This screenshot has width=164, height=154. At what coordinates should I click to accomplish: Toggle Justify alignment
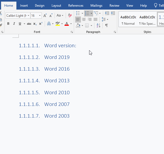[95, 19]
